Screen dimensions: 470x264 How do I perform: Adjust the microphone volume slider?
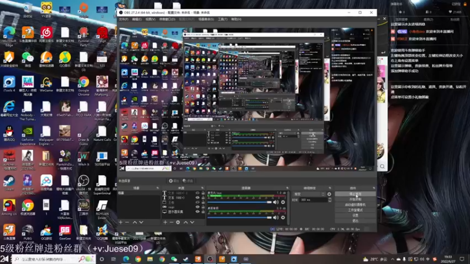click(x=240, y=202)
